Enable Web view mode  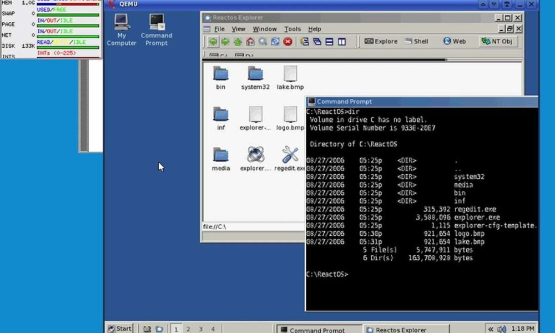coord(454,41)
